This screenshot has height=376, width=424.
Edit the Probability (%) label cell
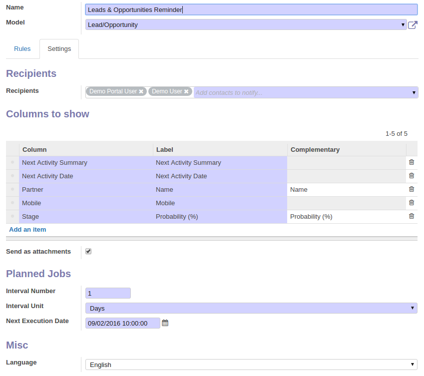220,217
